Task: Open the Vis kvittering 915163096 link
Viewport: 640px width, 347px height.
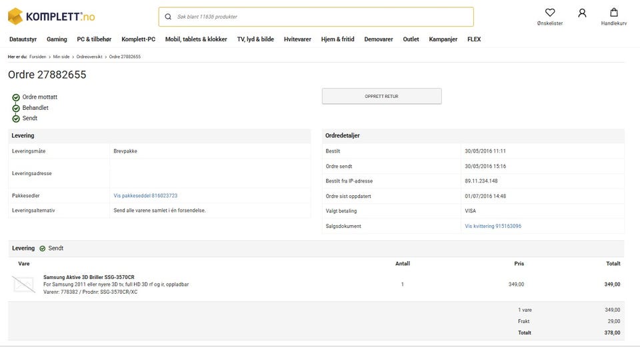Action: point(493,226)
